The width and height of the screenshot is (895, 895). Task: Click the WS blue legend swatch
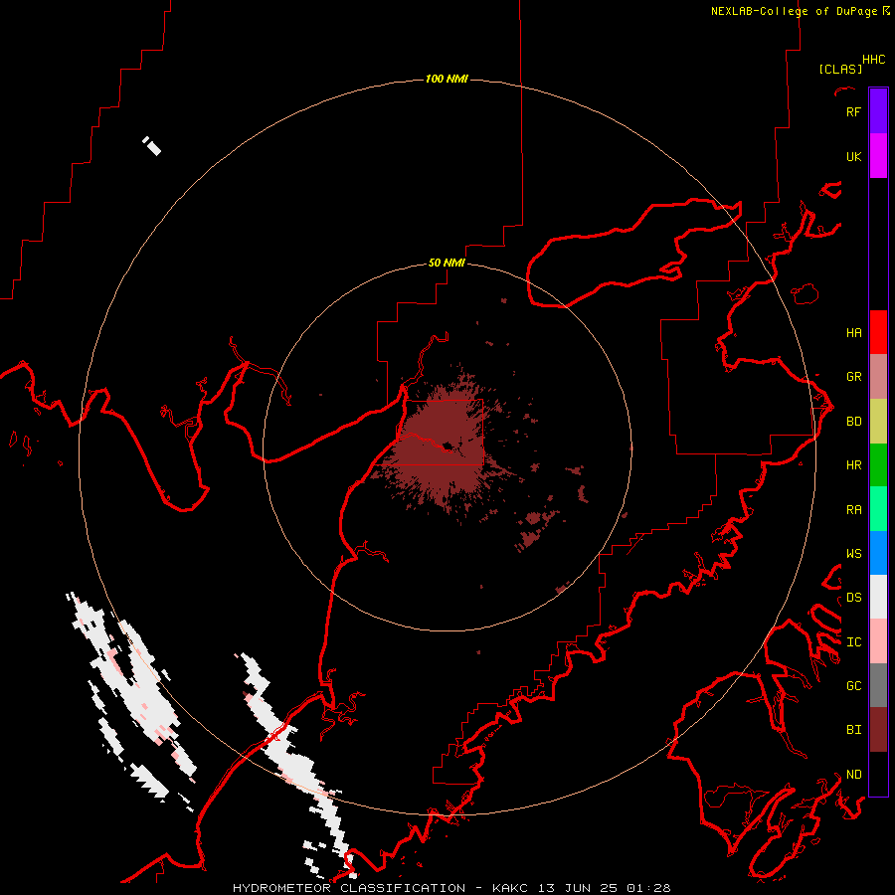point(878,553)
